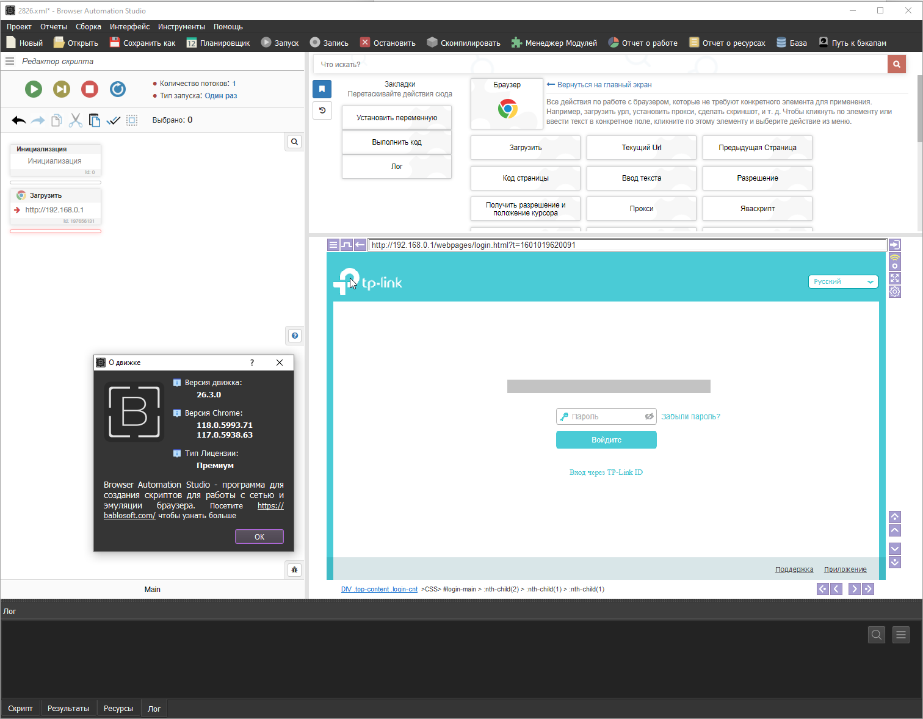
Task: Click the red search magnifier button
Action: 896,64
